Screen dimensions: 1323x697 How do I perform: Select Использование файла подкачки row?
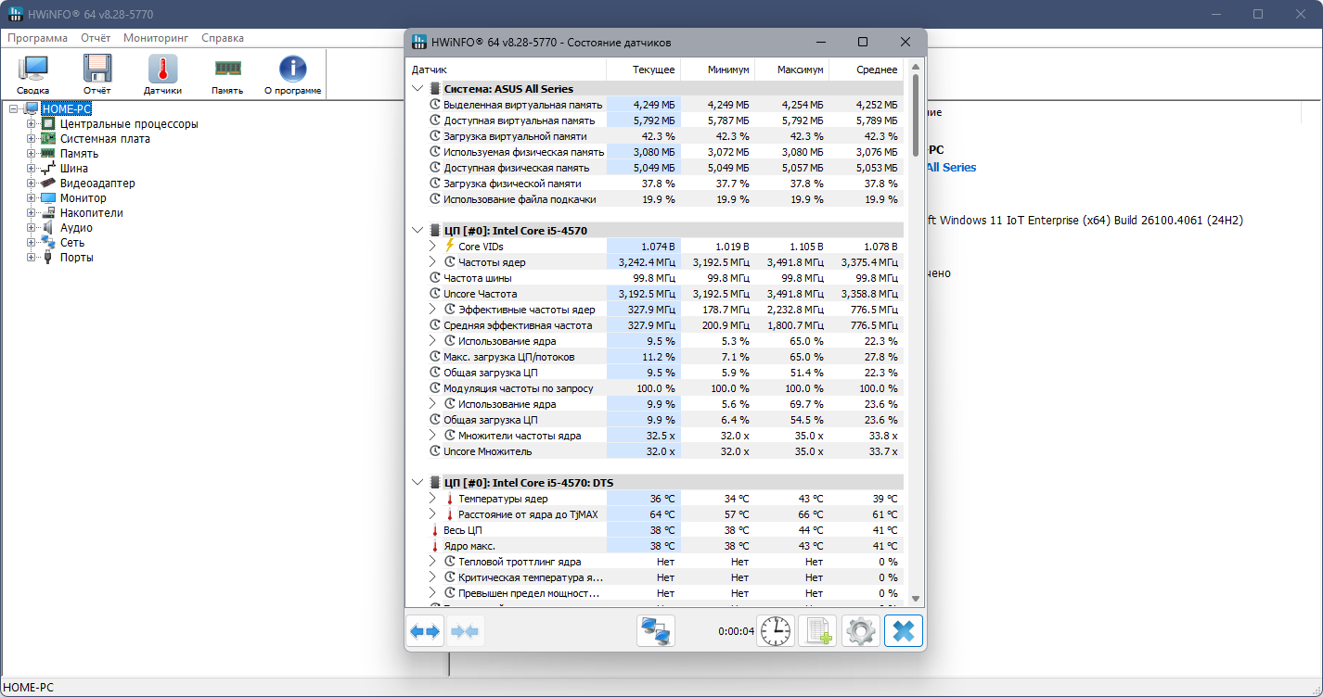click(x=656, y=199)
